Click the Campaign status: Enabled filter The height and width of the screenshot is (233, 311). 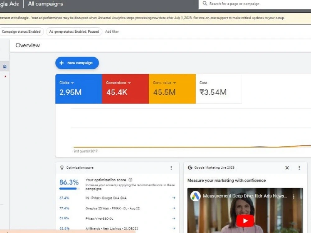[21, 32]
